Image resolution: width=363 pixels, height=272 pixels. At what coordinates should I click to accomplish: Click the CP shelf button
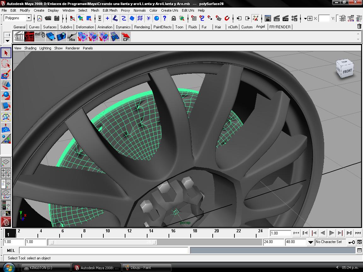pos(126,37)
